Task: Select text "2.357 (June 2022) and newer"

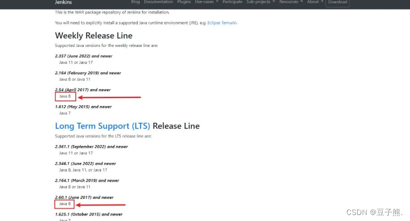Action: coord(84,56)
